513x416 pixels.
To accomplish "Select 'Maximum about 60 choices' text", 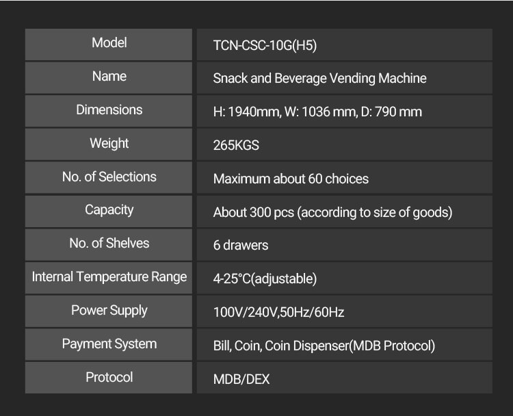I will point(291,179).
